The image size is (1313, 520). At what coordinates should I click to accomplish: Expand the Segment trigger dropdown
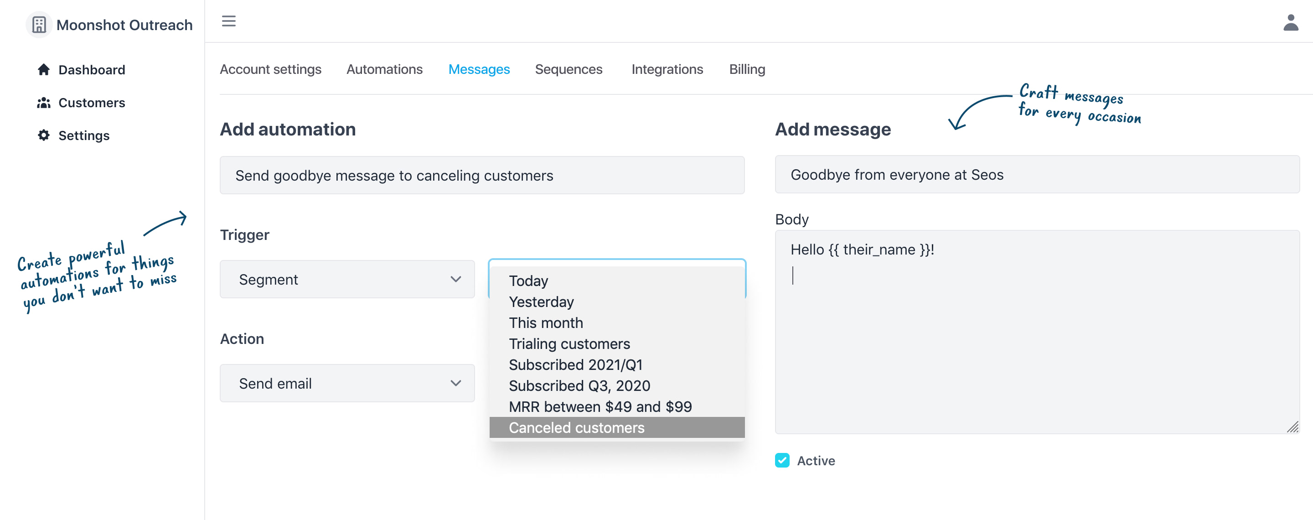(347, 279)
